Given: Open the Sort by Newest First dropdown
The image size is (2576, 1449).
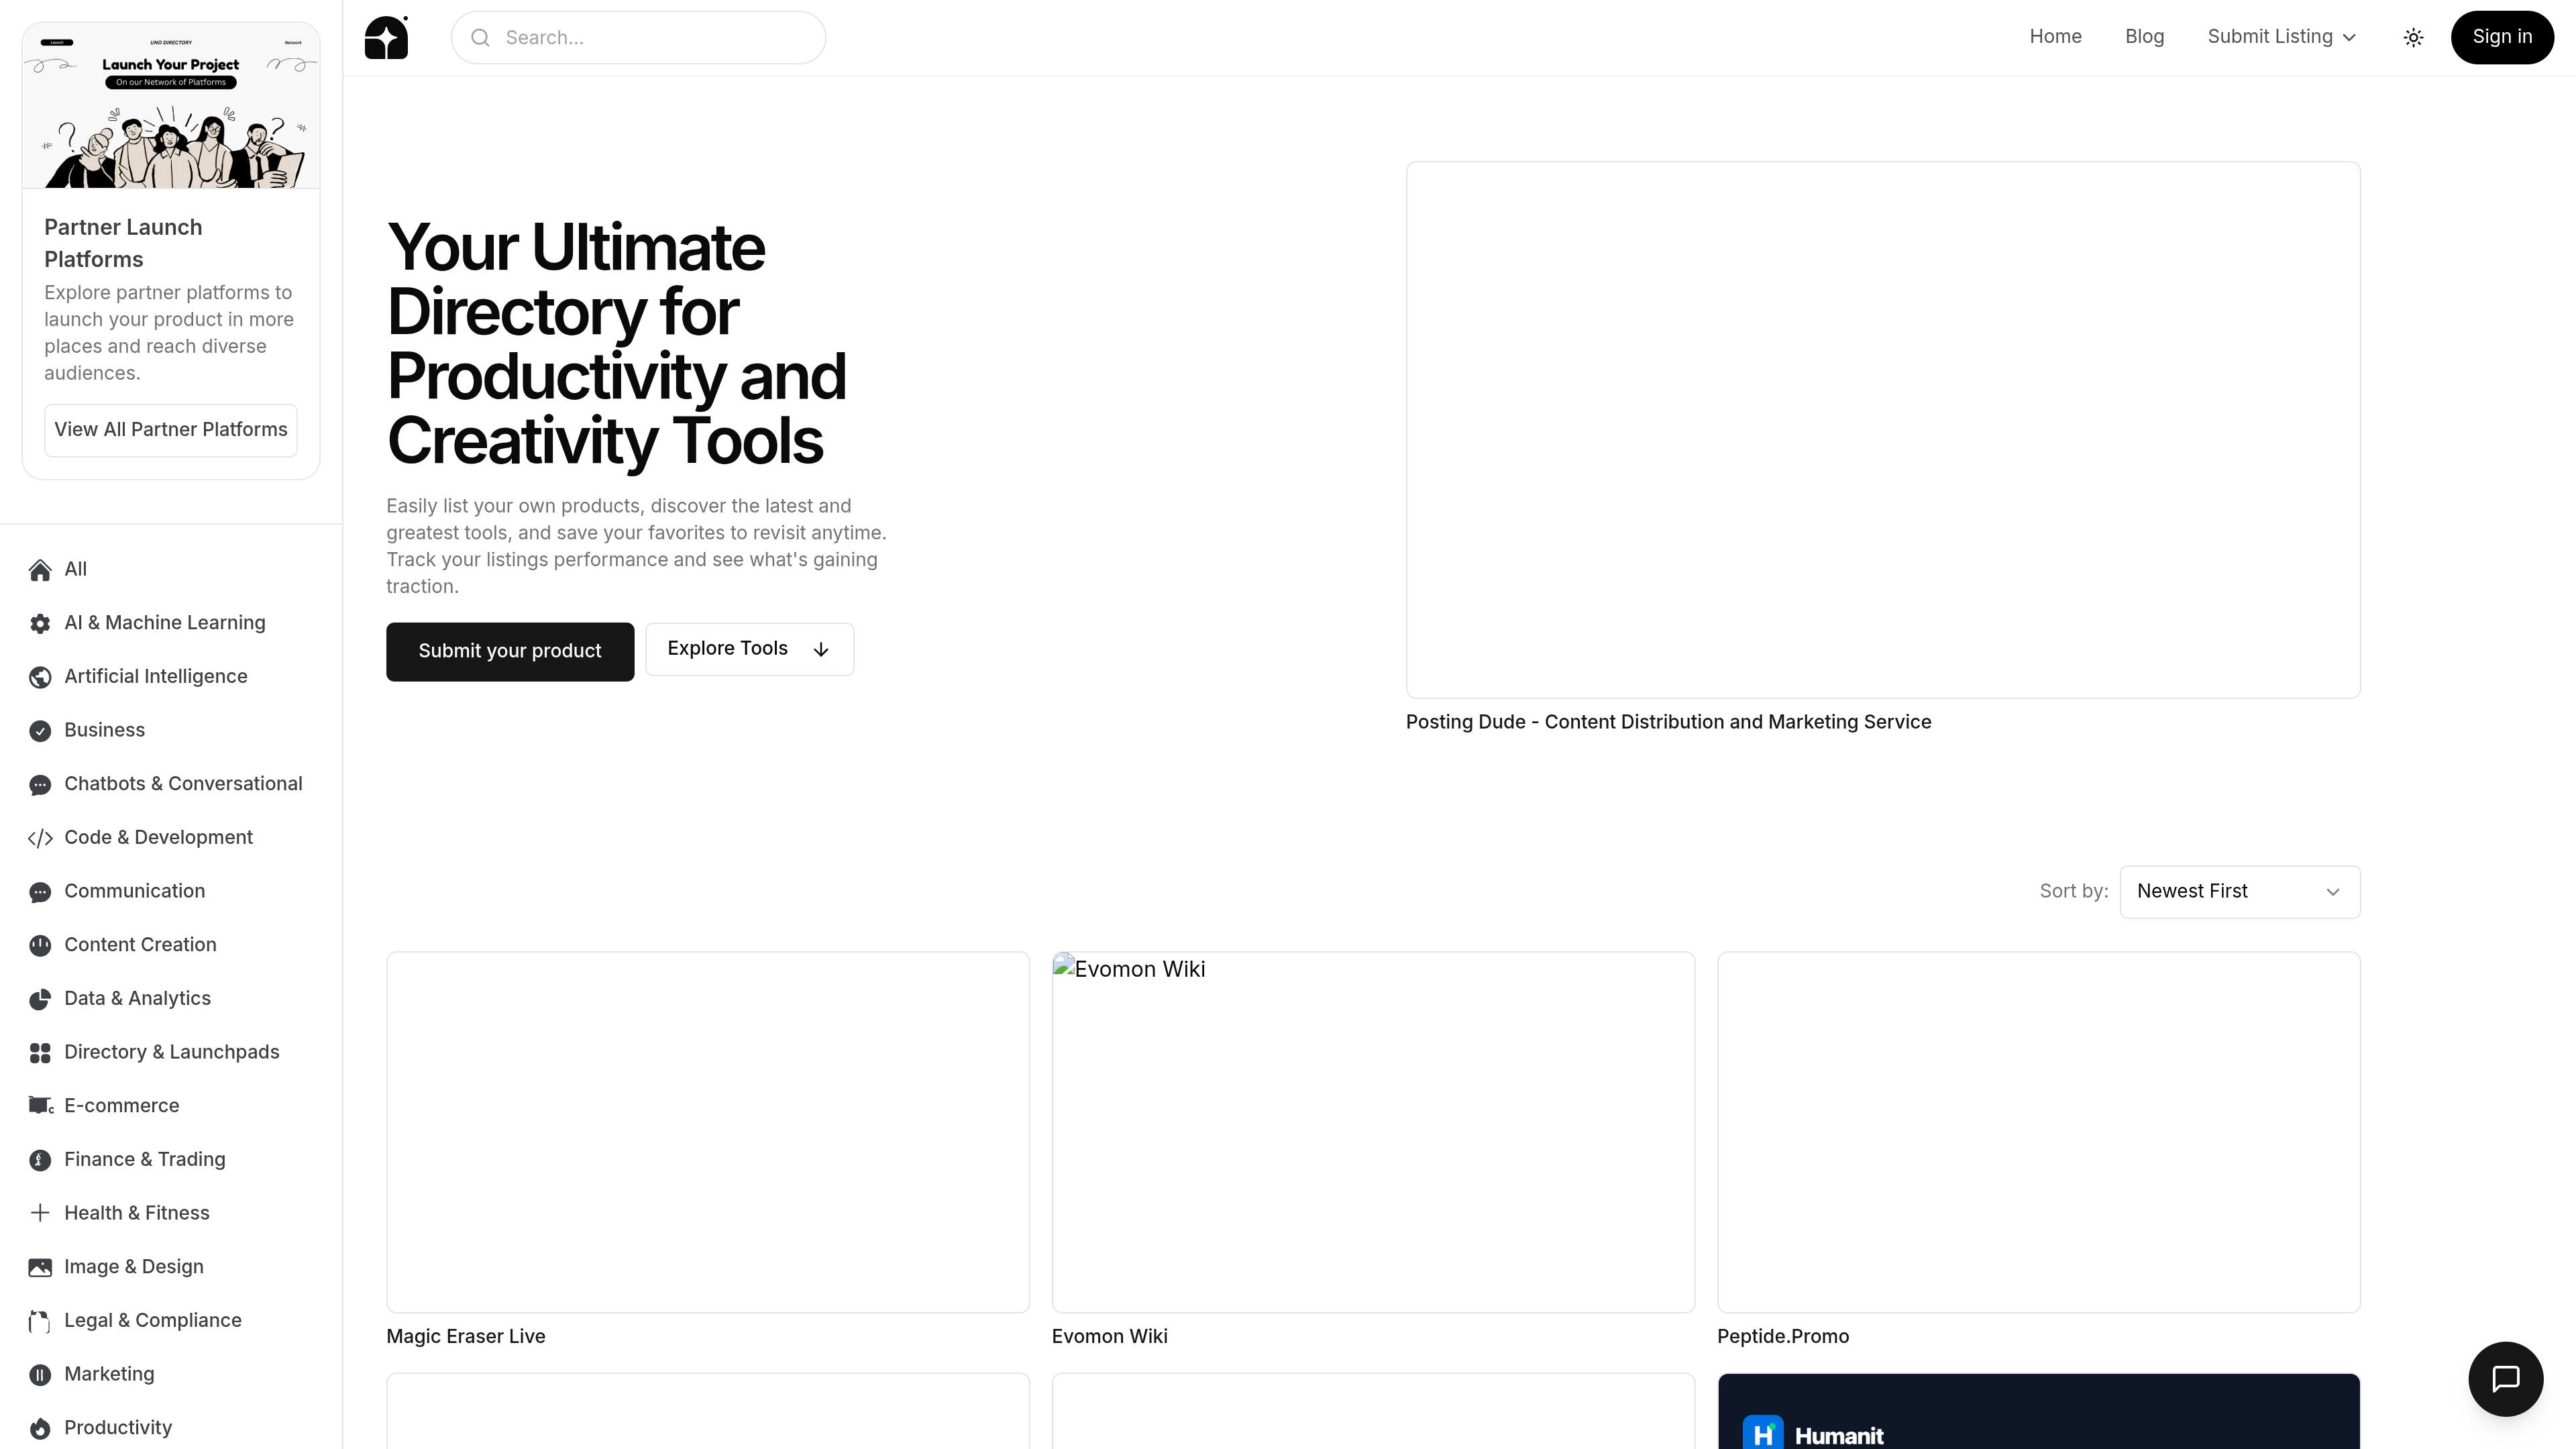Looking at the screenshot, I should tap(2239, 891).
